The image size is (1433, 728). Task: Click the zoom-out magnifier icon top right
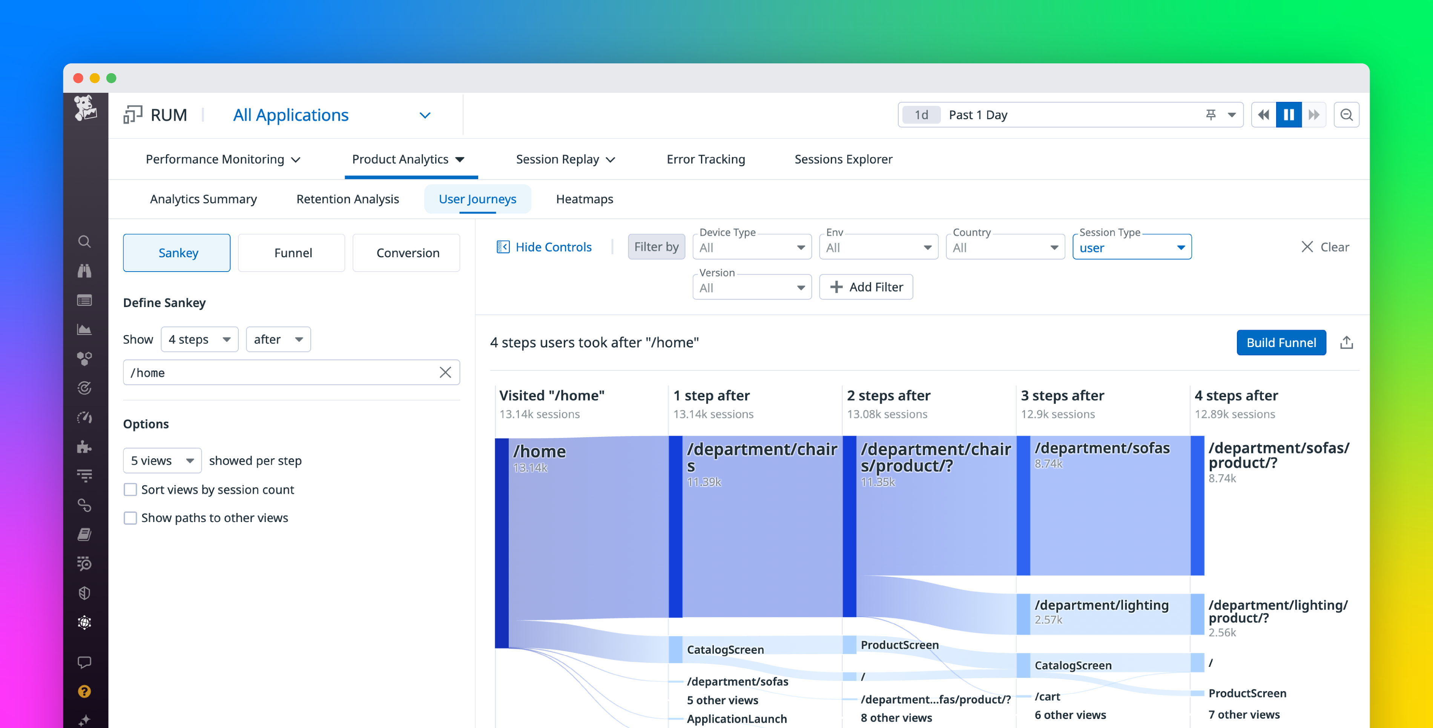[1347, 114]
